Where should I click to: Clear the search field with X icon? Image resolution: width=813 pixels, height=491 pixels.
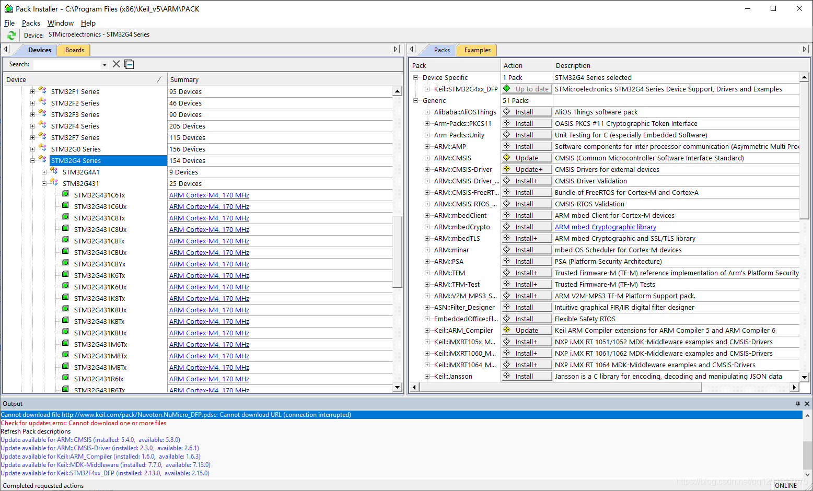(117, 64)
